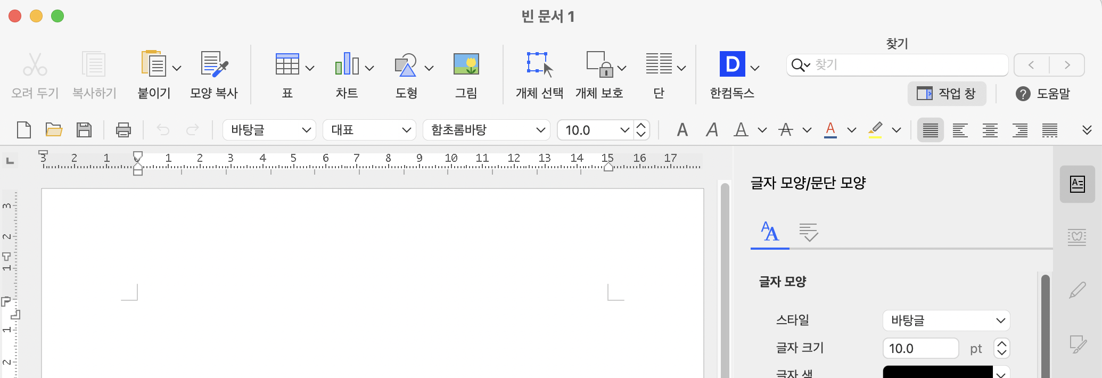Enable center paragraph alignment

click(990, 130)
